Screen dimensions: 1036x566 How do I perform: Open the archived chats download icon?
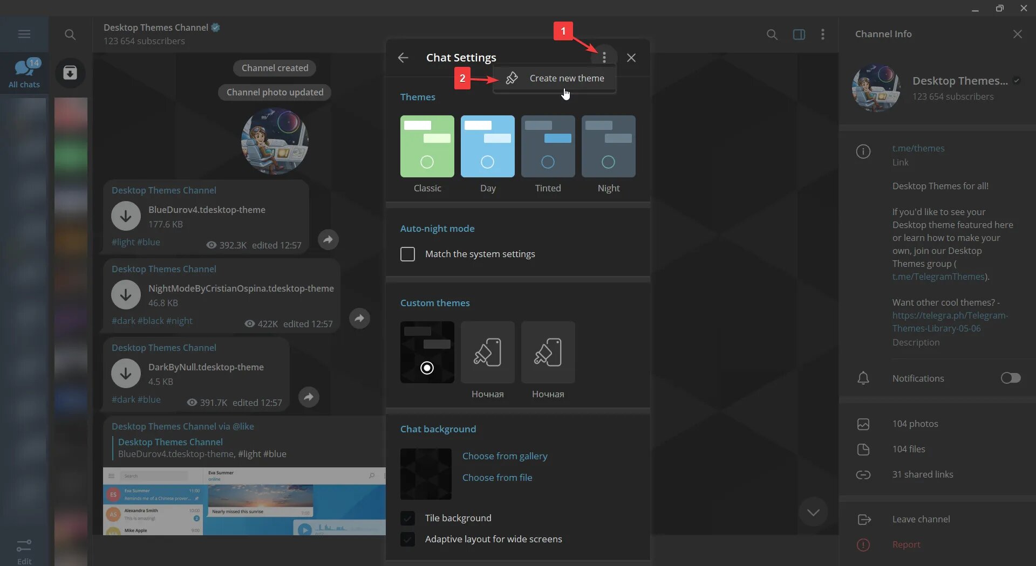pos(70,73)
